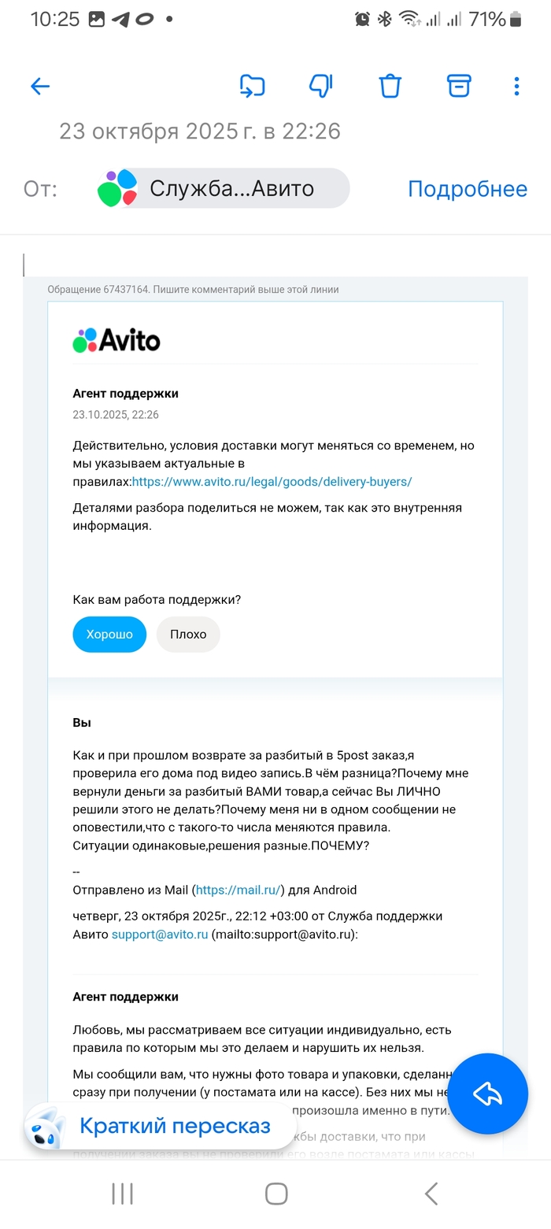551x1229 pixels.
Task: Tap the support@avito.ru email link
Action: pyautogui.click(x=160, y=935)
